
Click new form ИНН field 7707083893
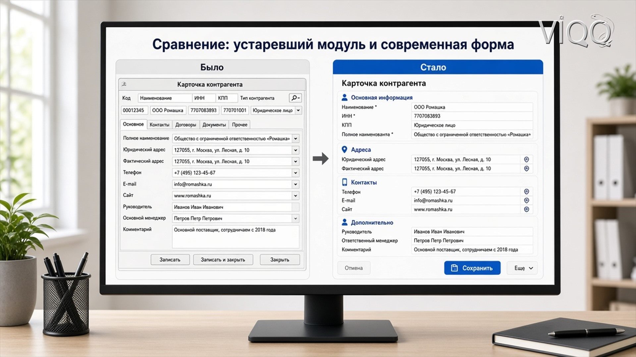click(x=472, y=116)
